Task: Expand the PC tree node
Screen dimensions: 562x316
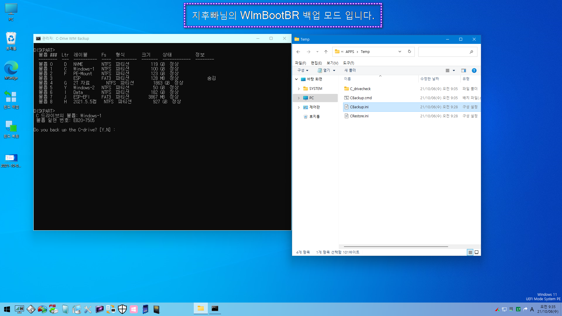Action: 299,98
